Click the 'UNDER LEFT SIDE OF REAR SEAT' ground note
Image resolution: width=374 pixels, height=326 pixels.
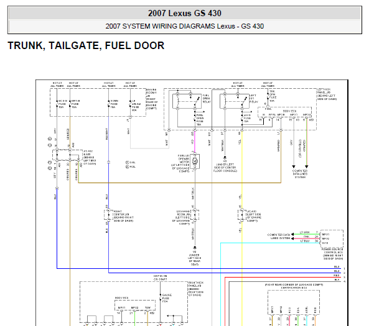[195, 260]
